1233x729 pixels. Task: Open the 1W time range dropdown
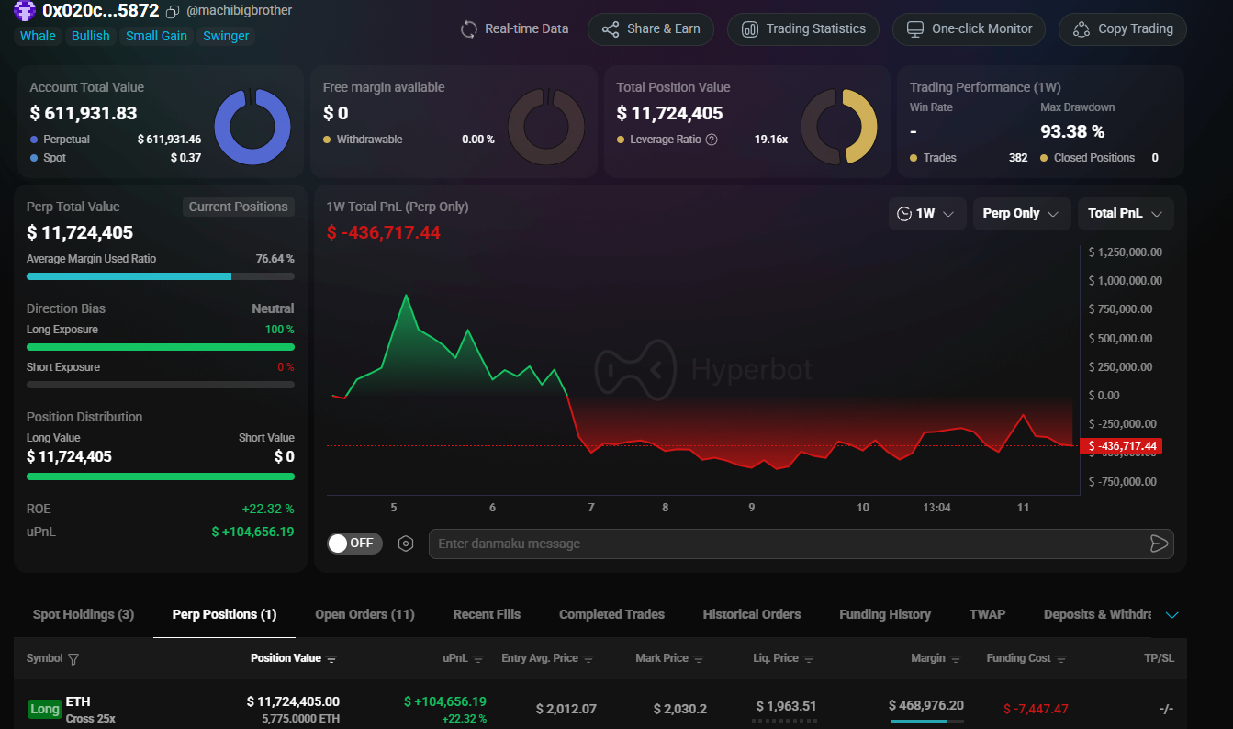pyautogui.click(x=926, y=214)
